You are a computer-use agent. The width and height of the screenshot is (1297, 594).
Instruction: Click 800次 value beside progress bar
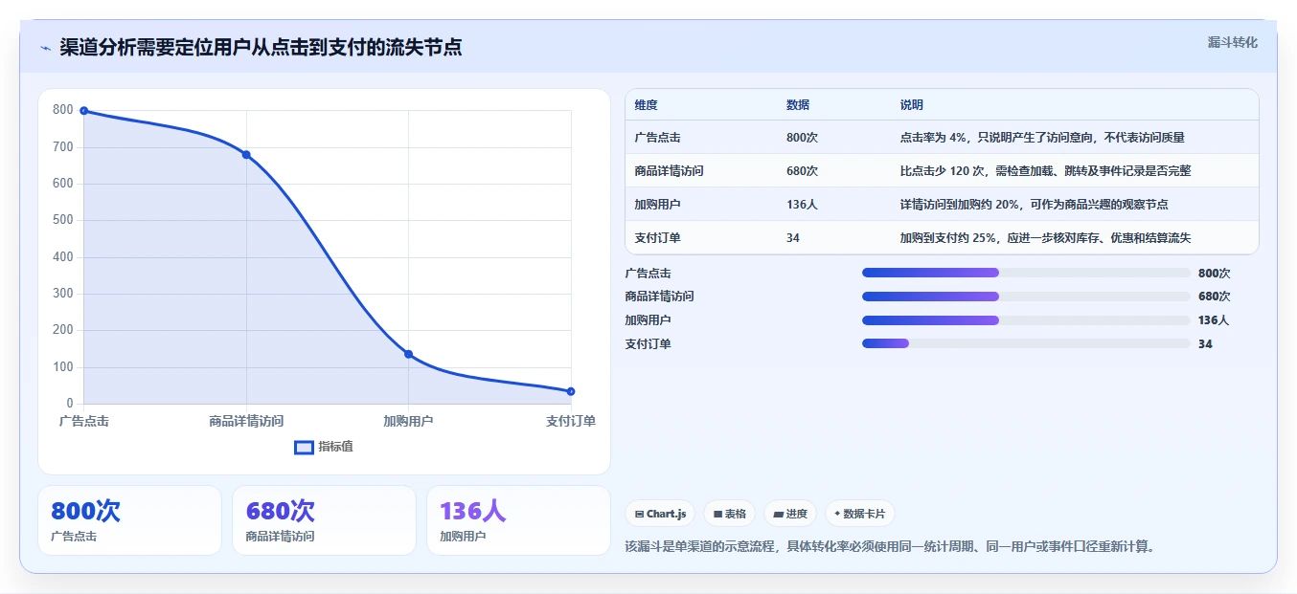coord(1214,273)
